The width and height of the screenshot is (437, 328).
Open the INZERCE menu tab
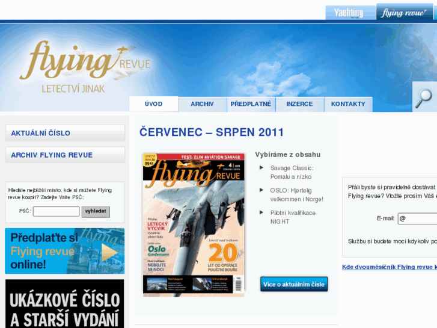(x=299, y=104)
